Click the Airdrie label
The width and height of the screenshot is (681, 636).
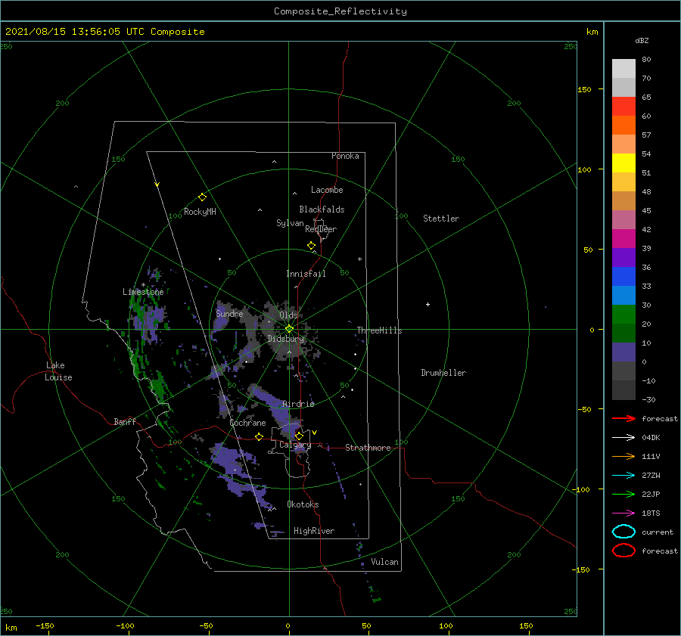298,404
